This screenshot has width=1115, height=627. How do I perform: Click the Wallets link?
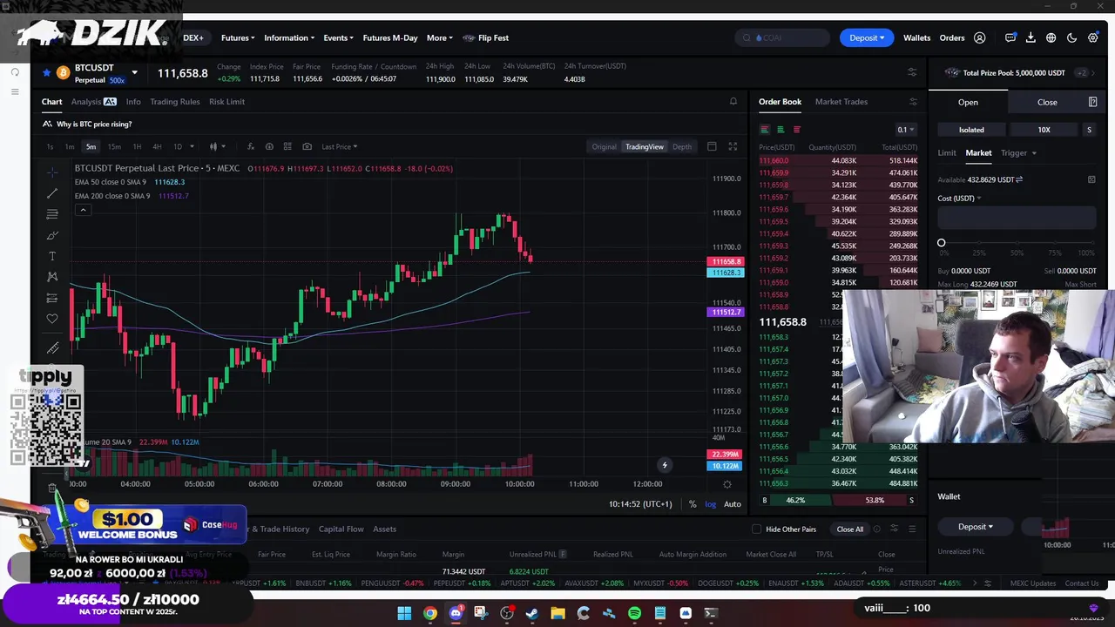pyautogui.click(x=916, y=38)
